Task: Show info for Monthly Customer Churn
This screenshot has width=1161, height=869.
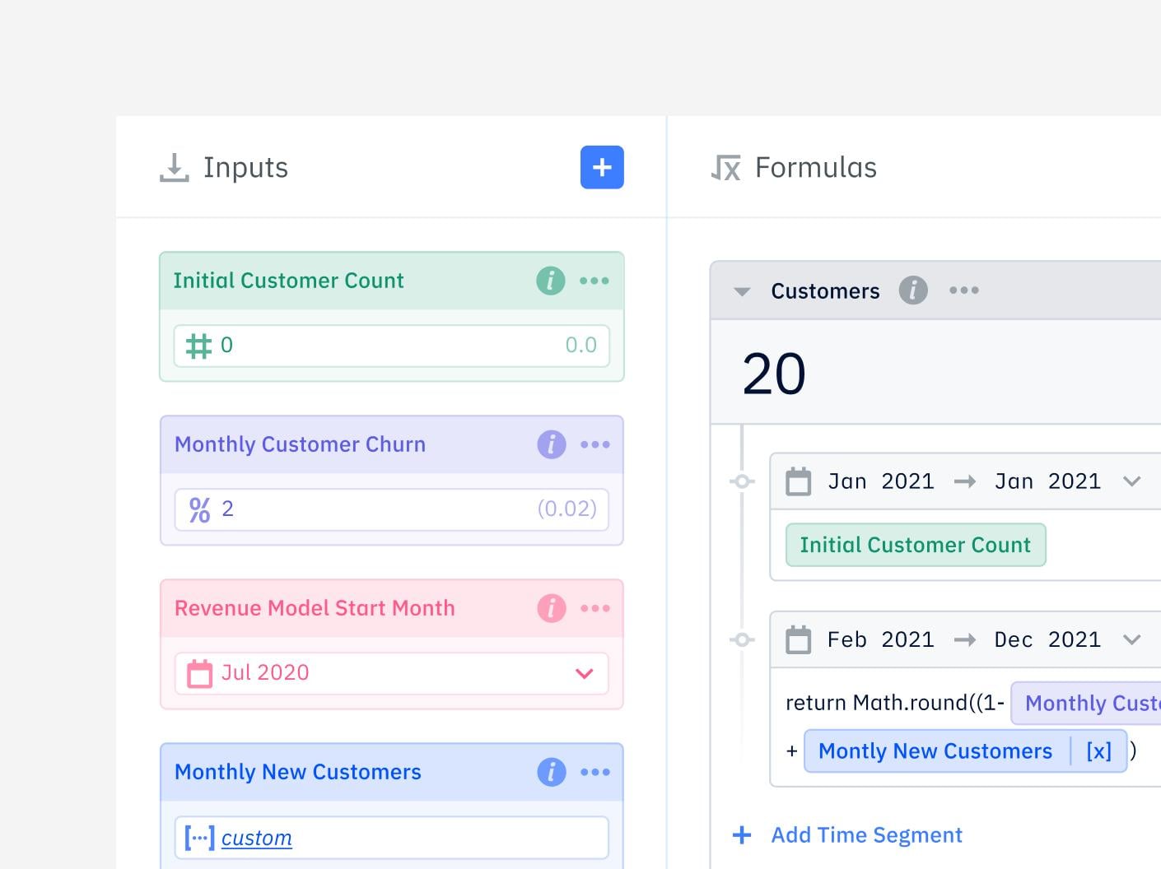Action: [552, 444]
